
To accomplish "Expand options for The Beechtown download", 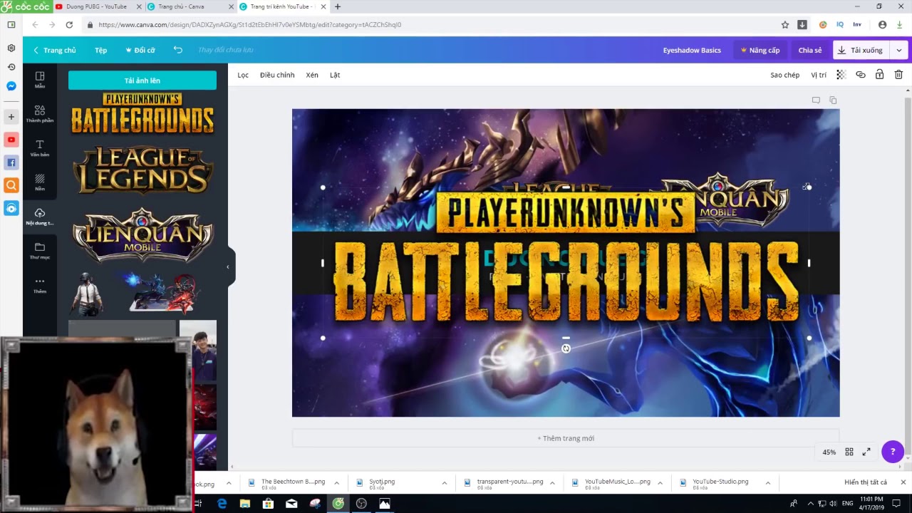I will pos(336,483).
